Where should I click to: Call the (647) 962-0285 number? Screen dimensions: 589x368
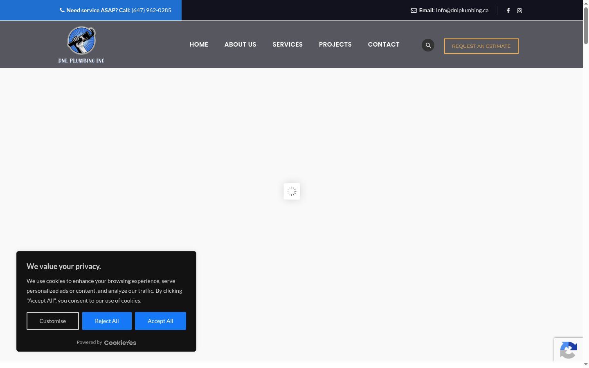point(151,10)
